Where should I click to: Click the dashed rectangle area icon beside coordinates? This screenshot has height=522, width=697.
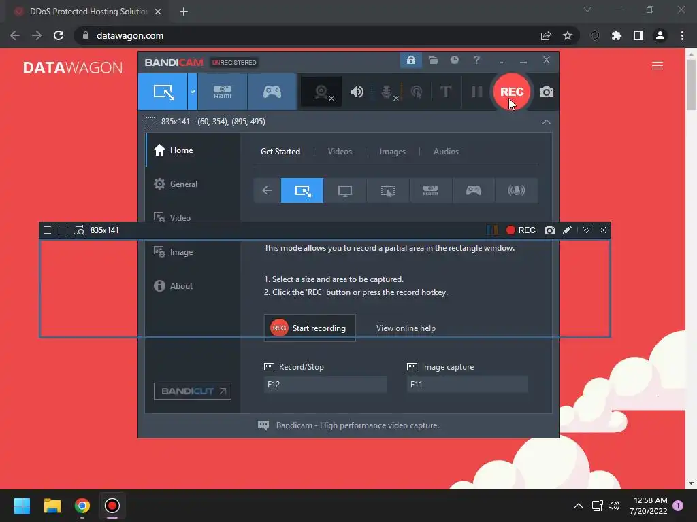coord(150,122)
